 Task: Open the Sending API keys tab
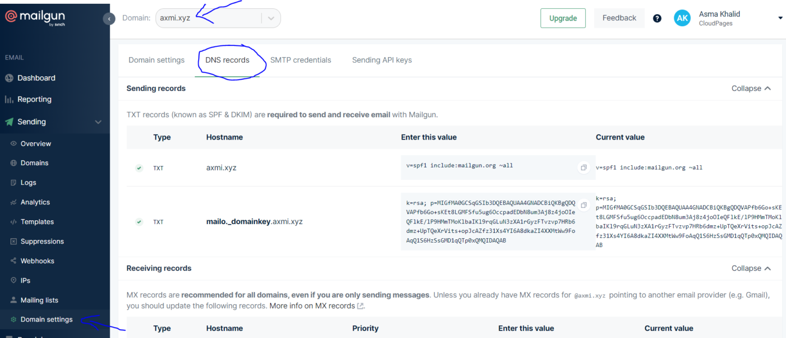pyautogui.click(x=382, y=60)
